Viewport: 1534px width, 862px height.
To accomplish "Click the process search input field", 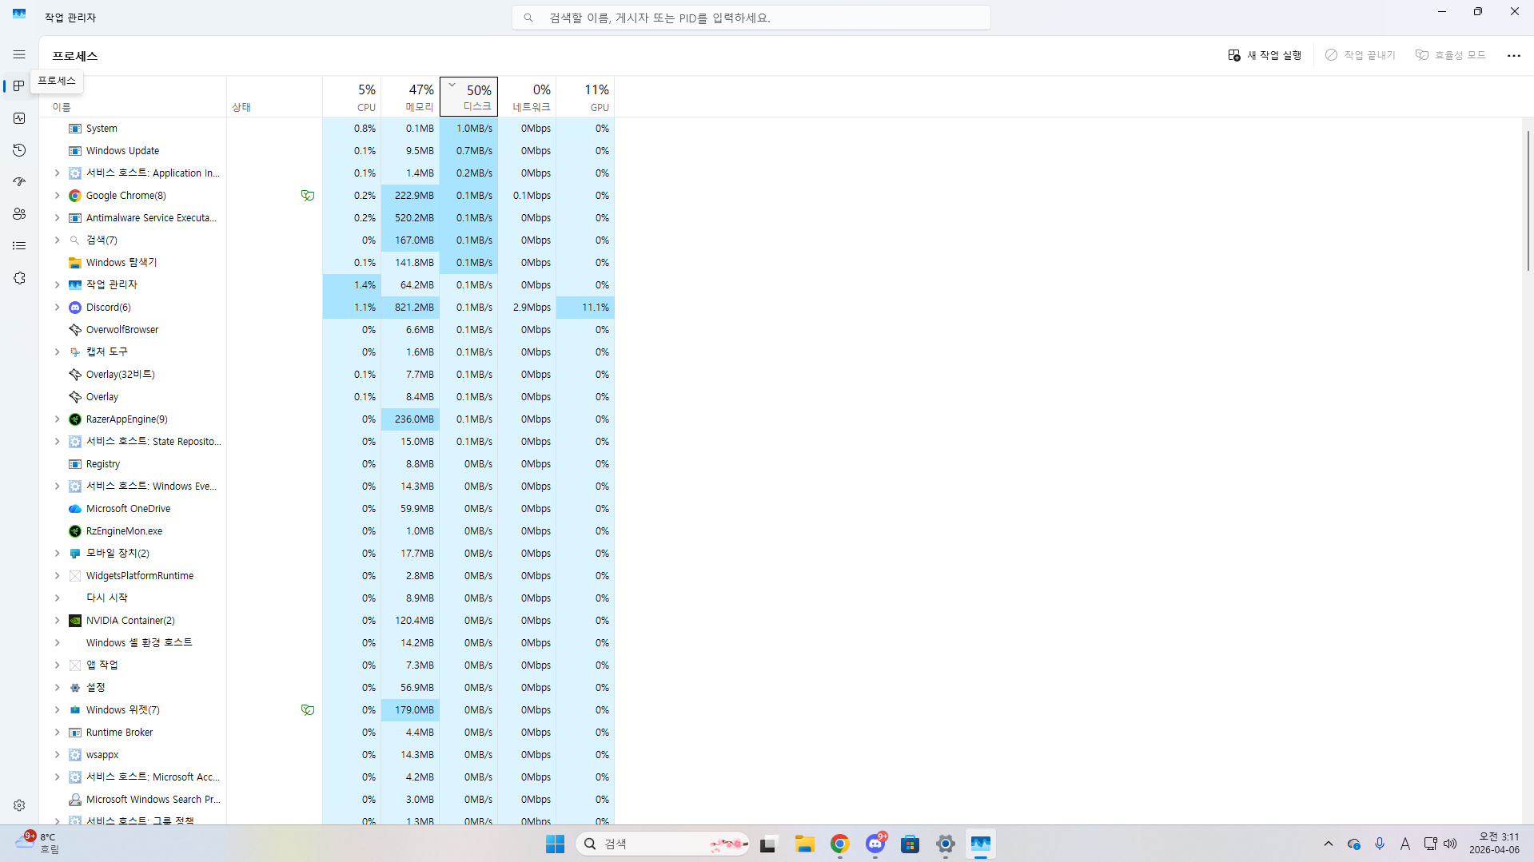I will coord(751,18).
